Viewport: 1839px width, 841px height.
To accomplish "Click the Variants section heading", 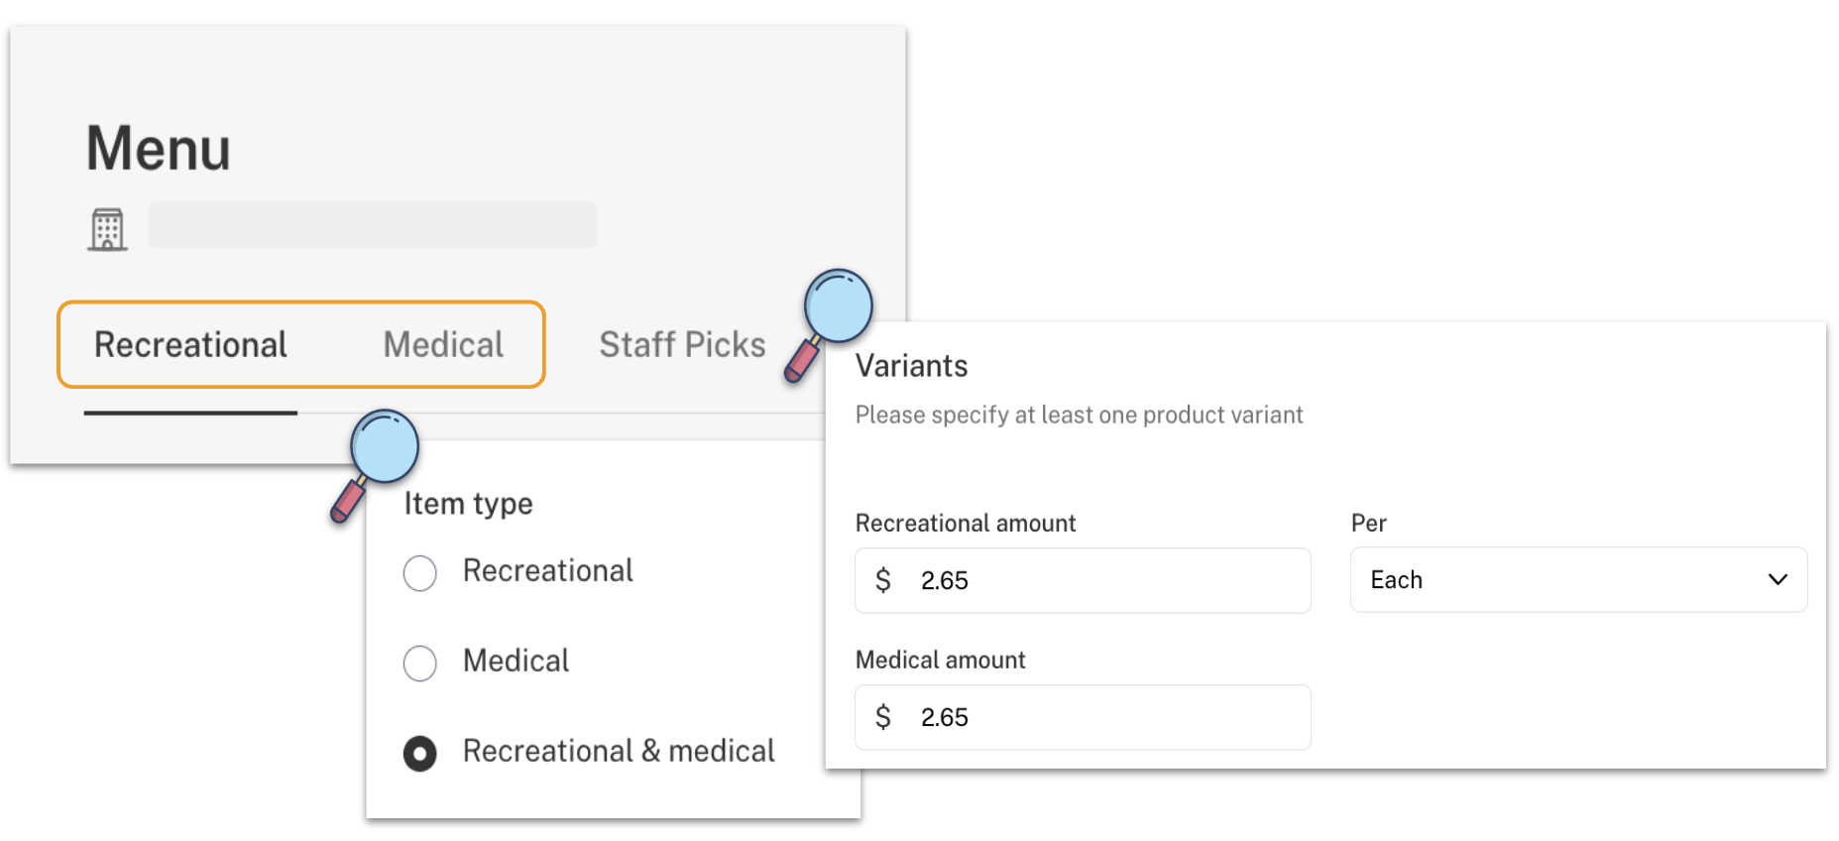I will coord(911,366).
